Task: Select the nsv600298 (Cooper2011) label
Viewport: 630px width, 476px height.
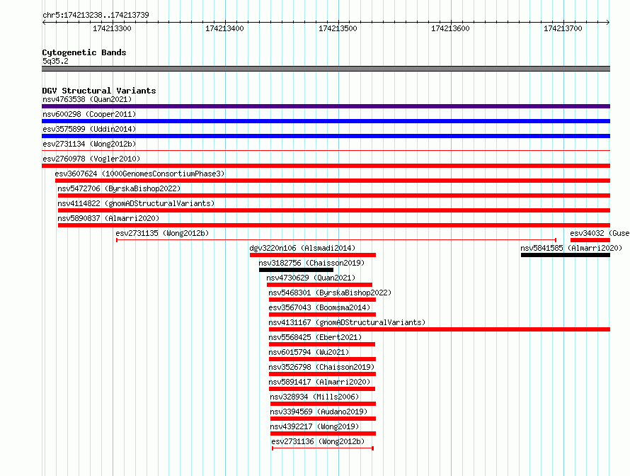Action: (89, 114)
